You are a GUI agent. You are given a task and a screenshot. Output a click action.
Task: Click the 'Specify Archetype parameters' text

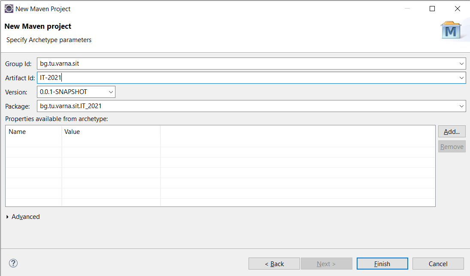[x=49, y=40]
